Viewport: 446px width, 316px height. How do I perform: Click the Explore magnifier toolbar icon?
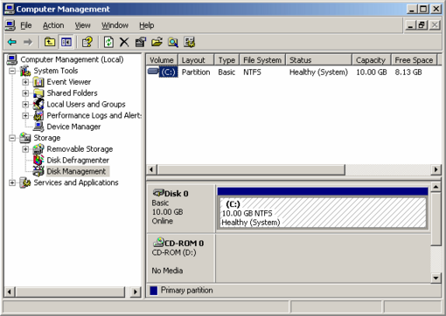173,43
